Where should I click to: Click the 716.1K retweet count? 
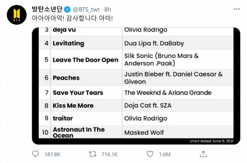click(x=109, y=155)
